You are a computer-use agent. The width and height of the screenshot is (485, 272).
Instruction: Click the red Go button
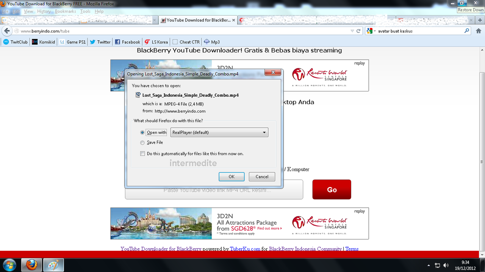click(x=332, y=189)
